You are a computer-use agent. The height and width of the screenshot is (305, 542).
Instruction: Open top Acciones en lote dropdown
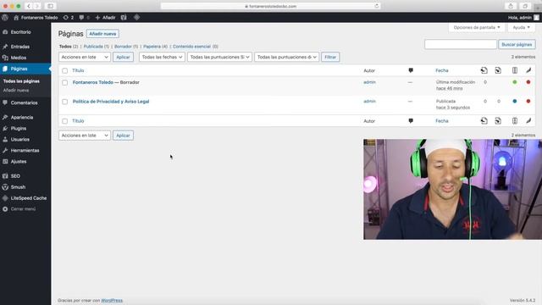coord(85,57)
